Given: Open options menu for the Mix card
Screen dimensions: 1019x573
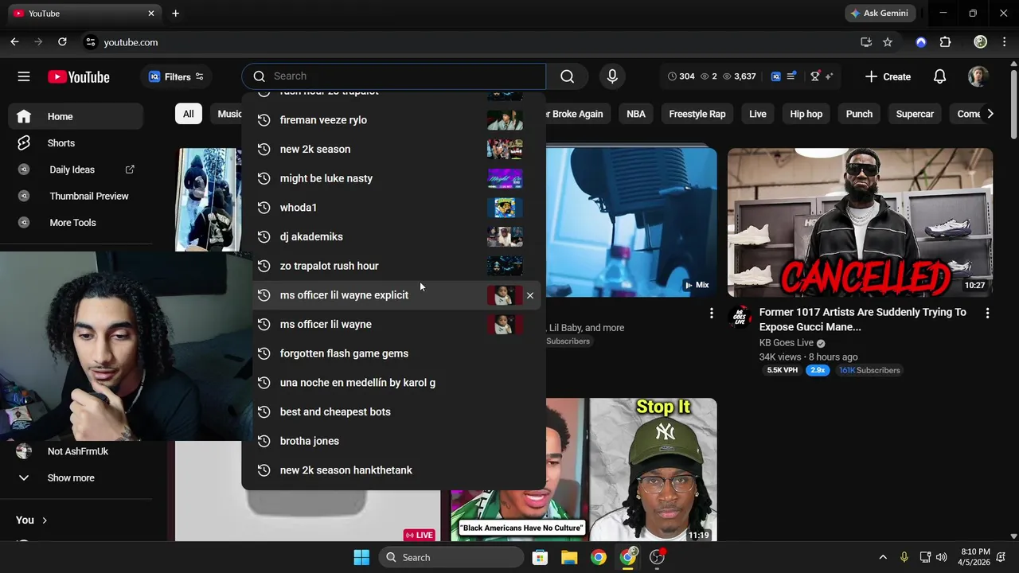Looking at the screenshot, I should pos(711,314).
